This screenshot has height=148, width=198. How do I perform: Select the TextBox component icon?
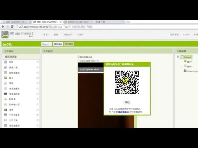click(5, 120)
